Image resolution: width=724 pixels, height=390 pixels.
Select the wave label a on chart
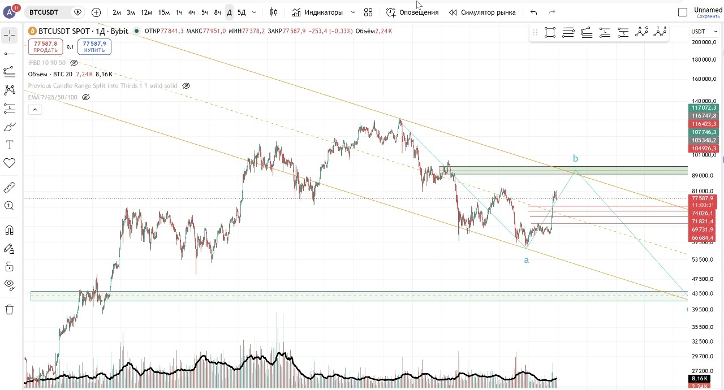[x=527, y=260]
